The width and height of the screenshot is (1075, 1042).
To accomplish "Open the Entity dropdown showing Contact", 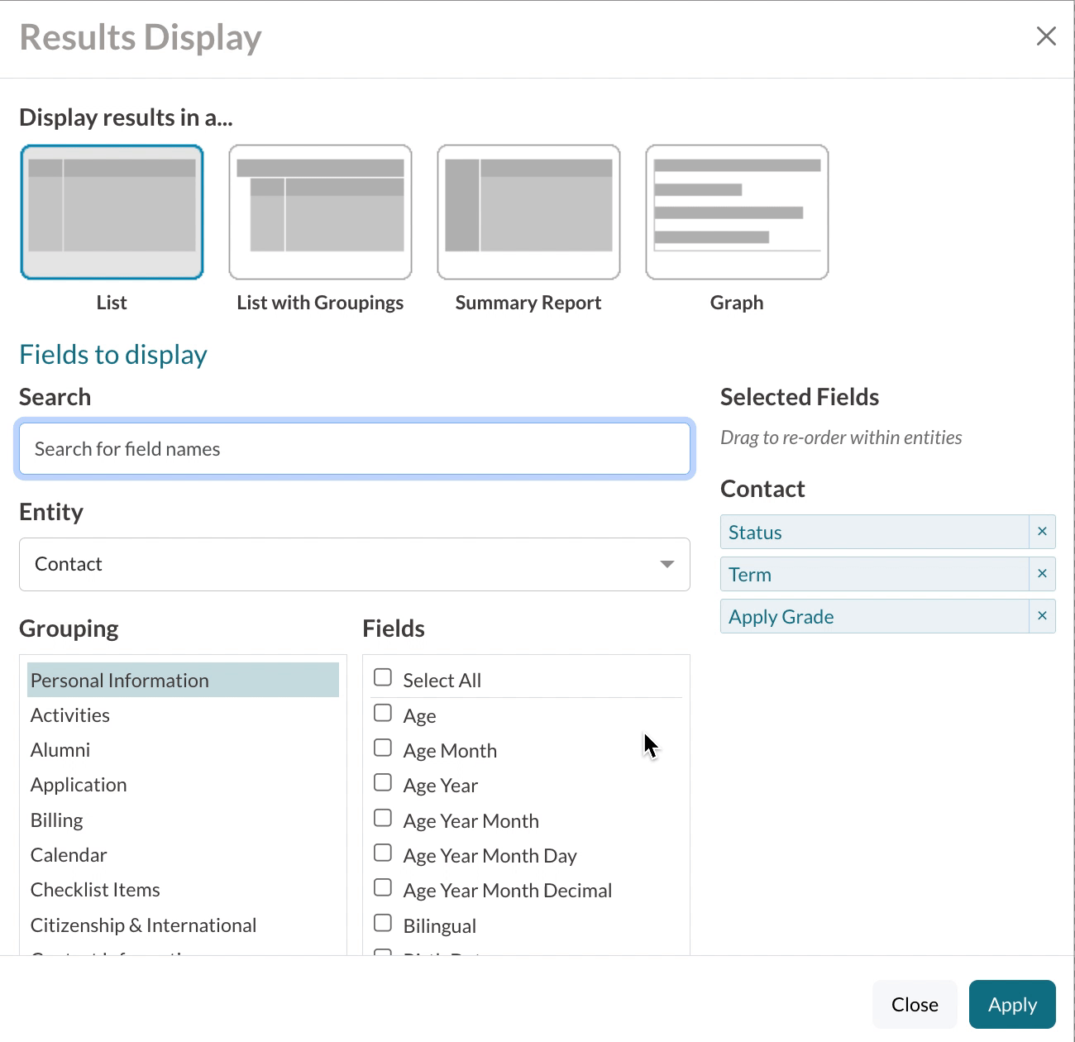I will click(x=354, y=565).
